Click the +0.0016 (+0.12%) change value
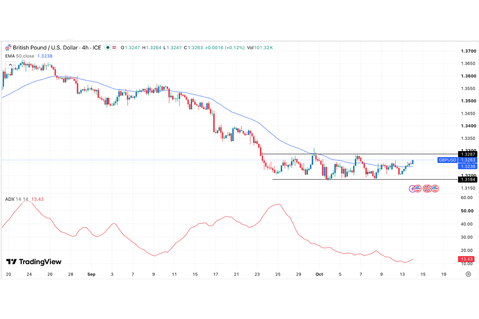The height and width of the screenshot is (319, 479). tap(225, 47)
